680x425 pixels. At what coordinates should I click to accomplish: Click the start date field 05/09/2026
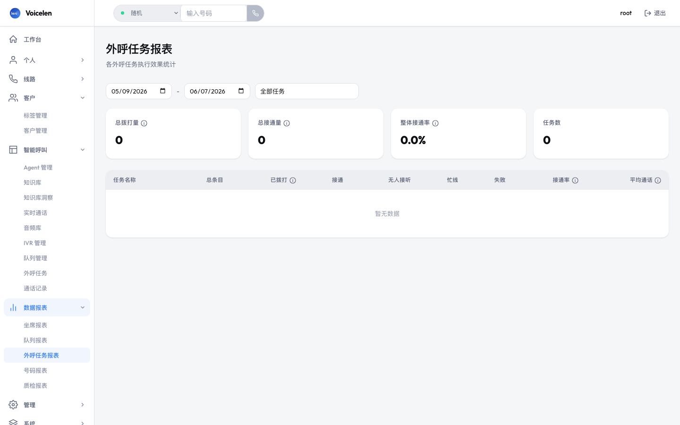139,91
